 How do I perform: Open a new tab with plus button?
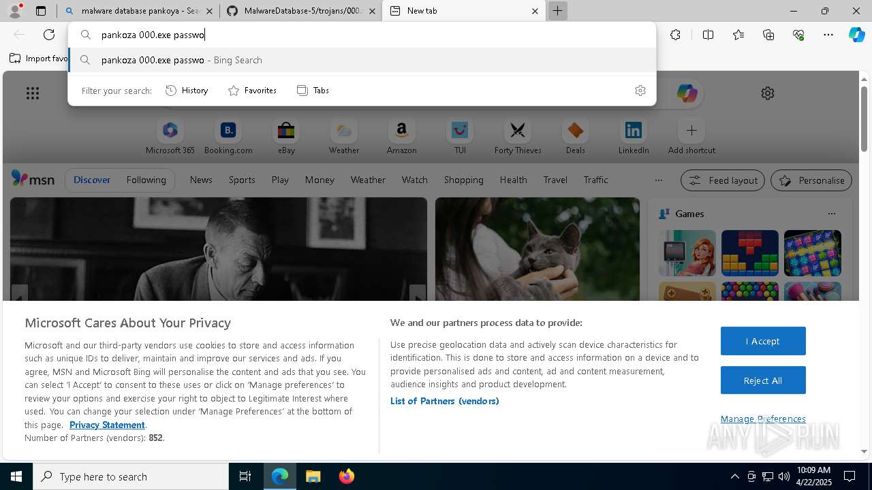tap(557, 11)
